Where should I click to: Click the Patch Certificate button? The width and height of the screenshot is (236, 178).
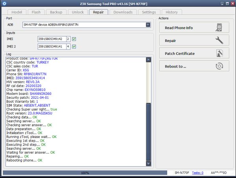click(194, 53)
